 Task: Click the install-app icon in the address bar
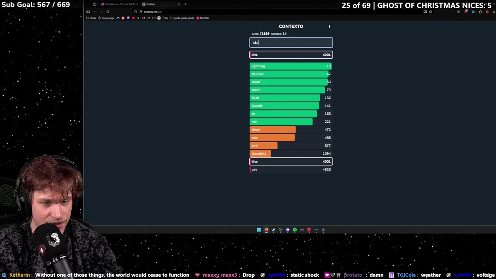425,12
